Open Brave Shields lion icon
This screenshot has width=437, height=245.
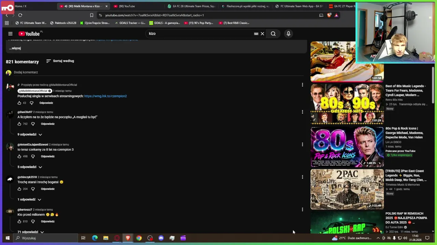click(x=329, y=15)
